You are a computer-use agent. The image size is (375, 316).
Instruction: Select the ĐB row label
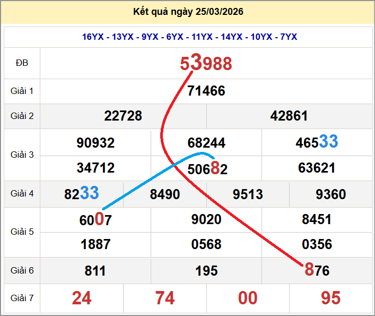[x=22, y=63]
